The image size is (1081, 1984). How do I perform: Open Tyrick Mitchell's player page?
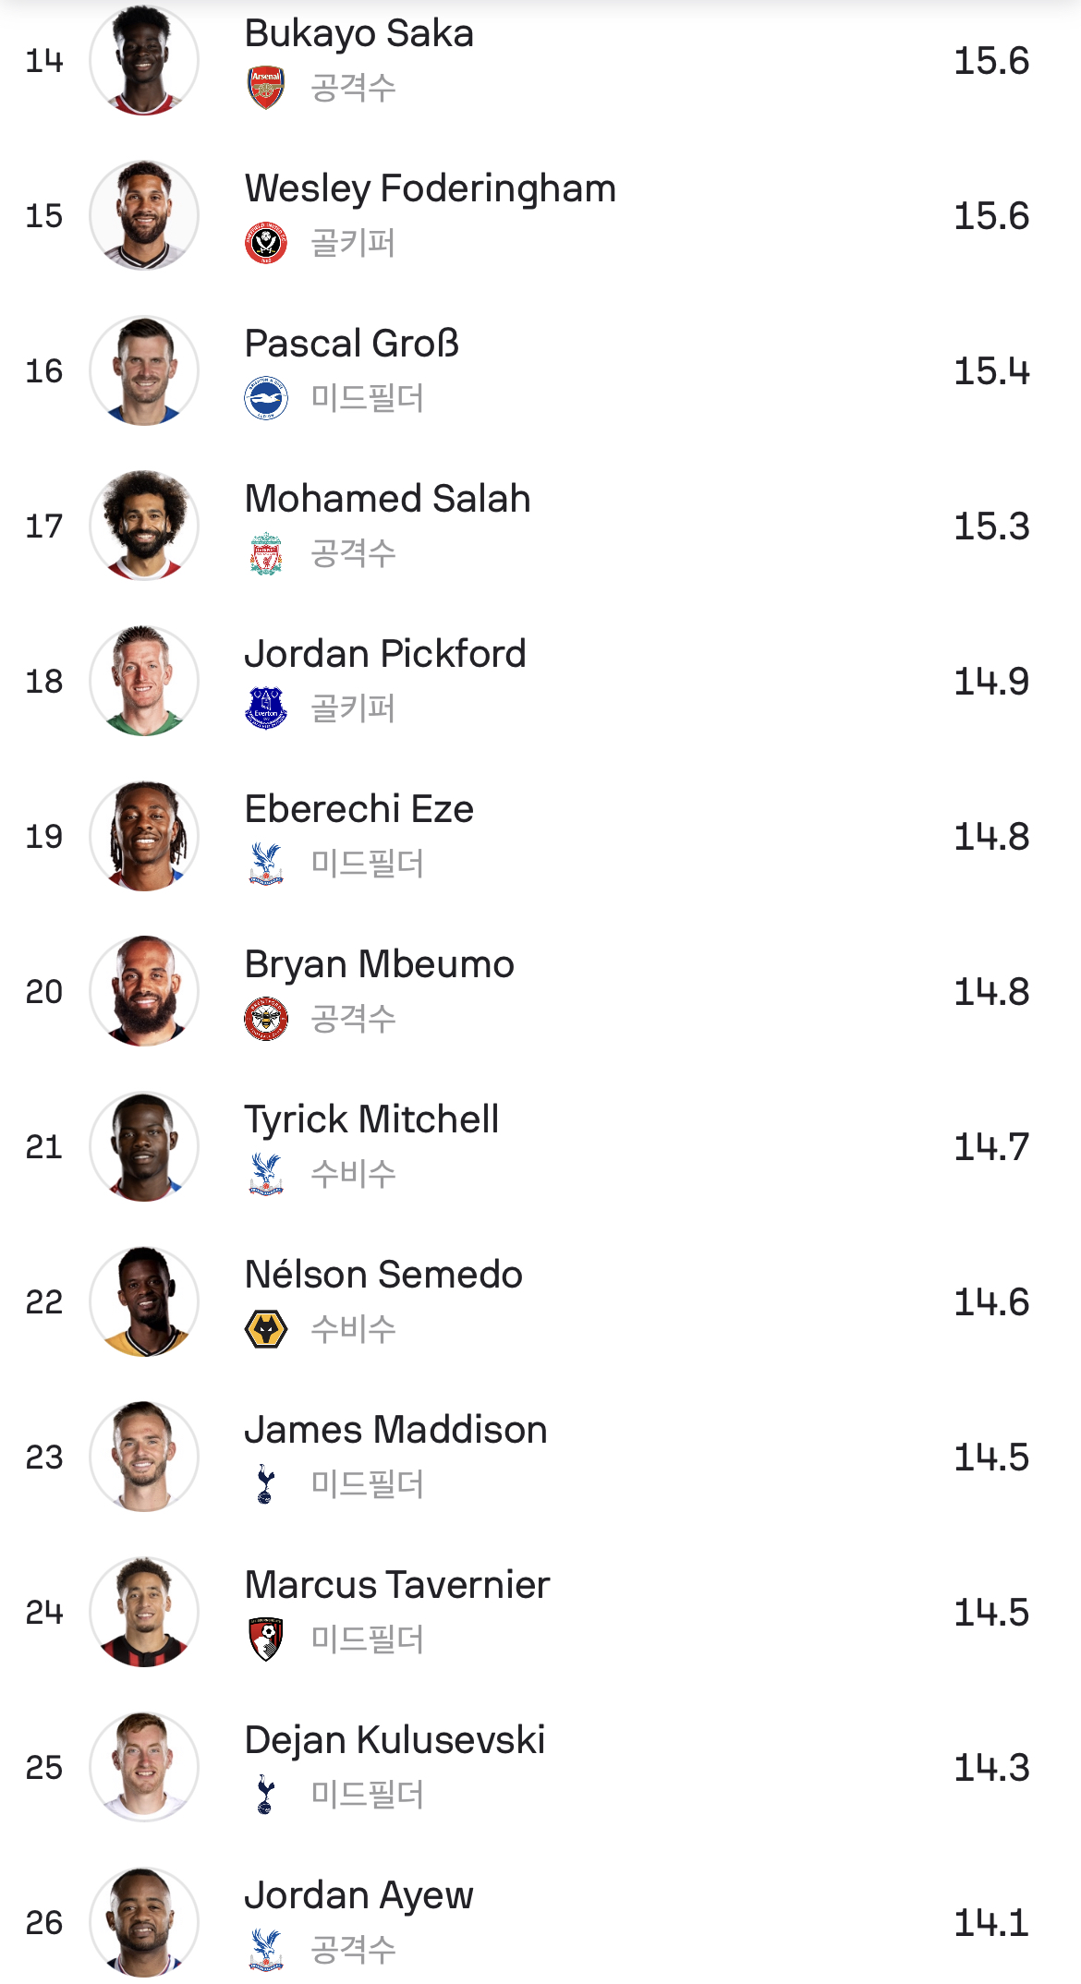tap(371, 1119)
